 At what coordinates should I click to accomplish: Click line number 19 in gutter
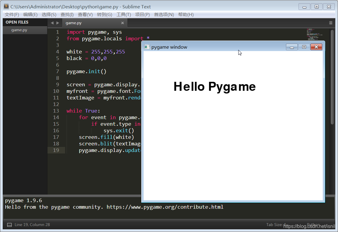point(56,150)
